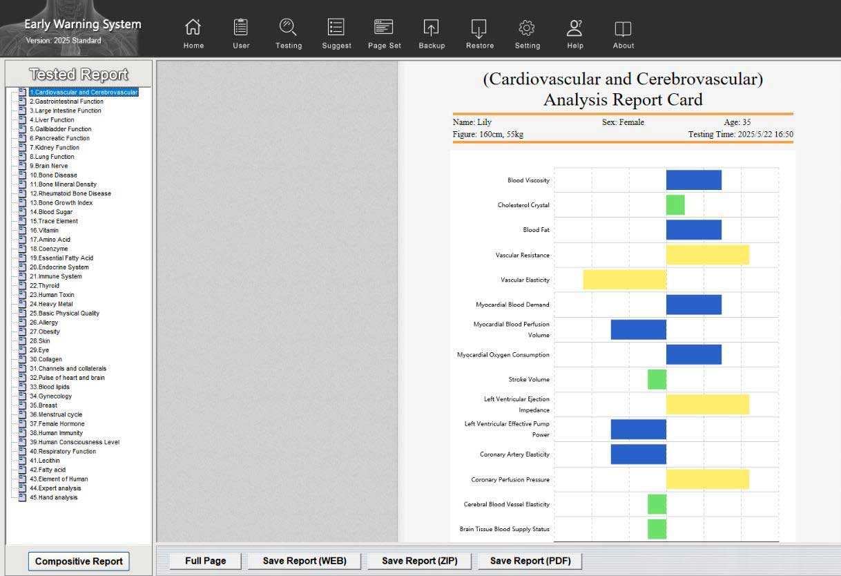Click the Tested Report panel header
Image resolution: width=841 pixels, height=576 pixels.
[x=78, y=75]
